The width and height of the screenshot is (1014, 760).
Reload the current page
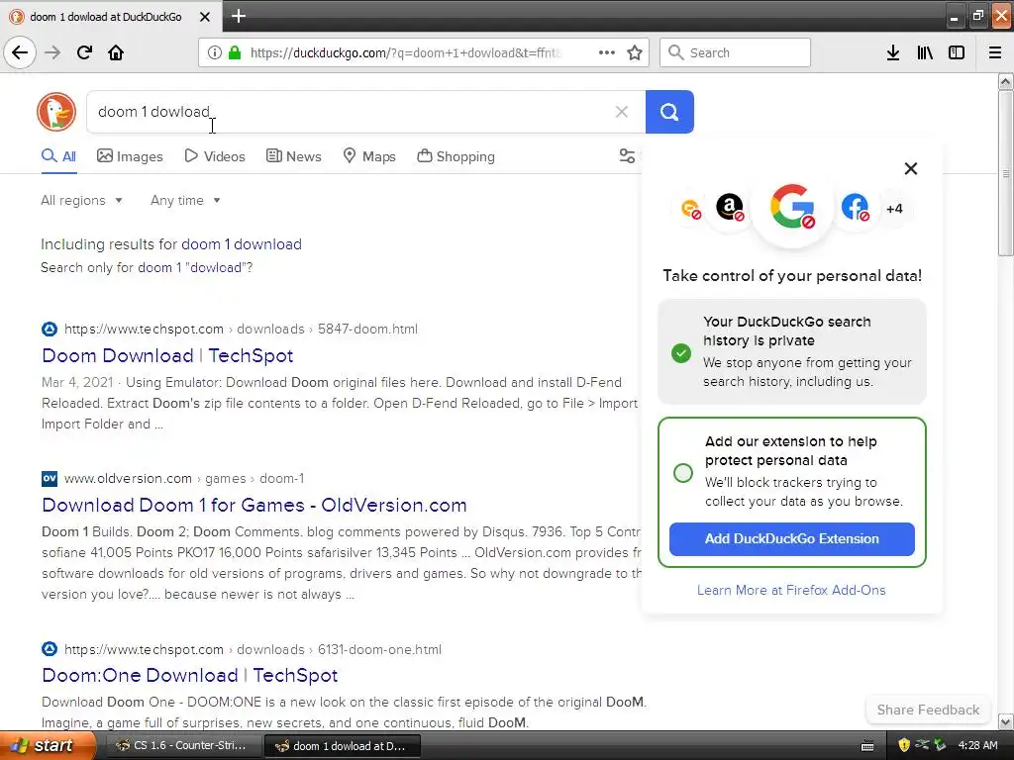(x=84, y=52)
